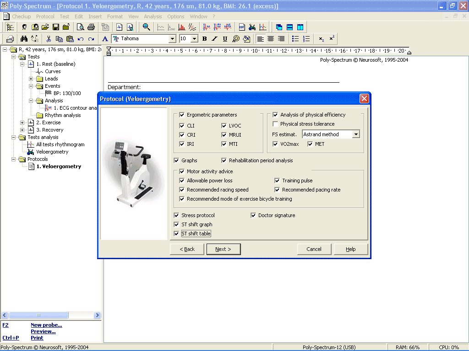The height and width of the screenshot is (351, 469).
Task: Open the font size dropdown
Action: point(194,39)
